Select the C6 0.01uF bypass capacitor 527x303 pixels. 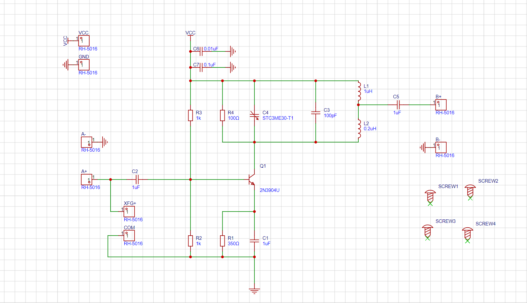[201, 51]
